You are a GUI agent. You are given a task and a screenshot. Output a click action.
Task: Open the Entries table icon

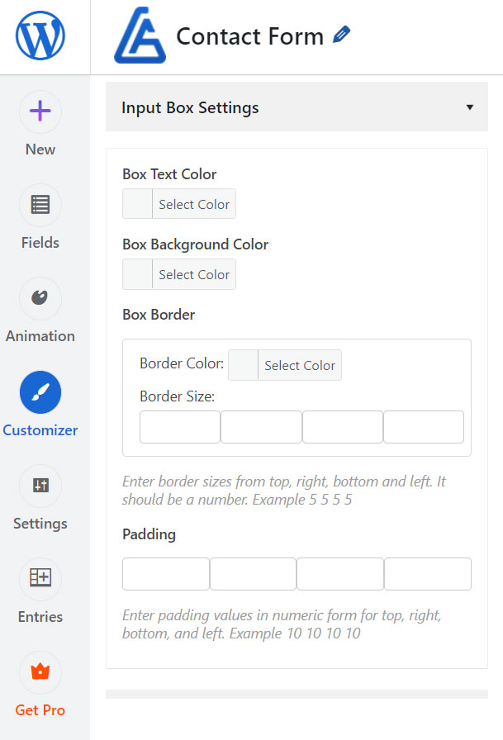coord(40,579)
